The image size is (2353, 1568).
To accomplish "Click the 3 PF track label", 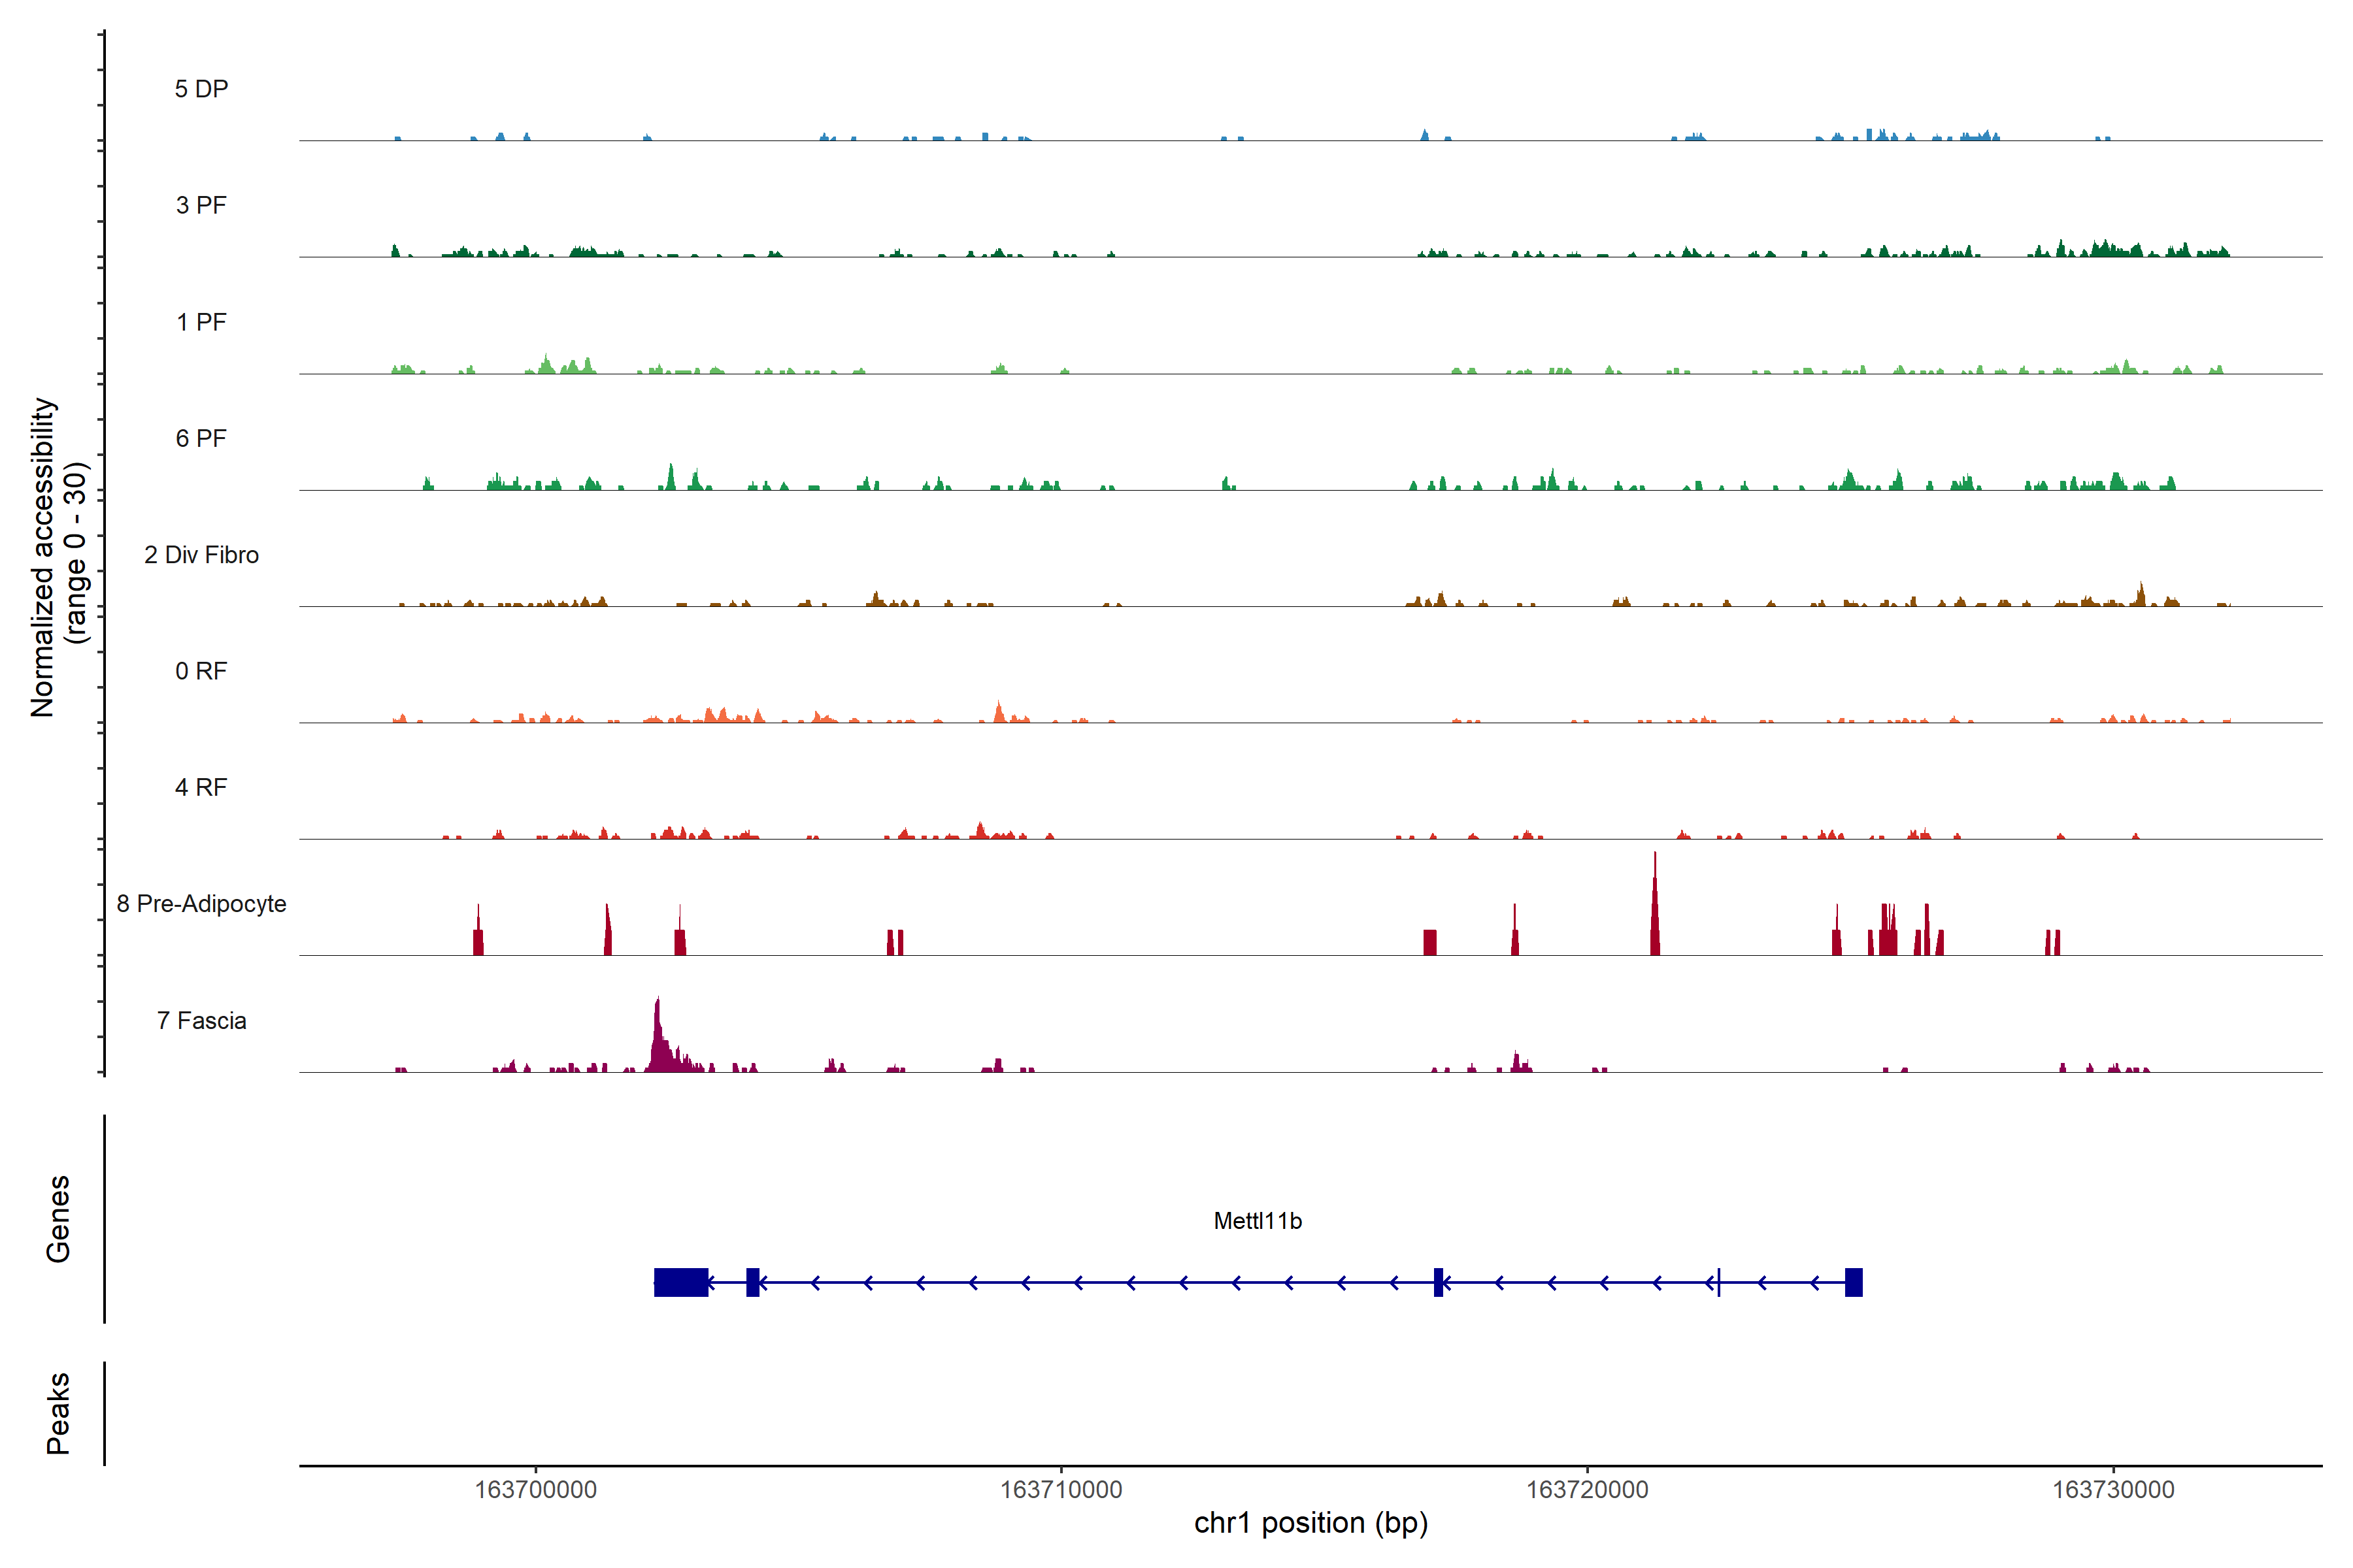I will coord(201,205).
